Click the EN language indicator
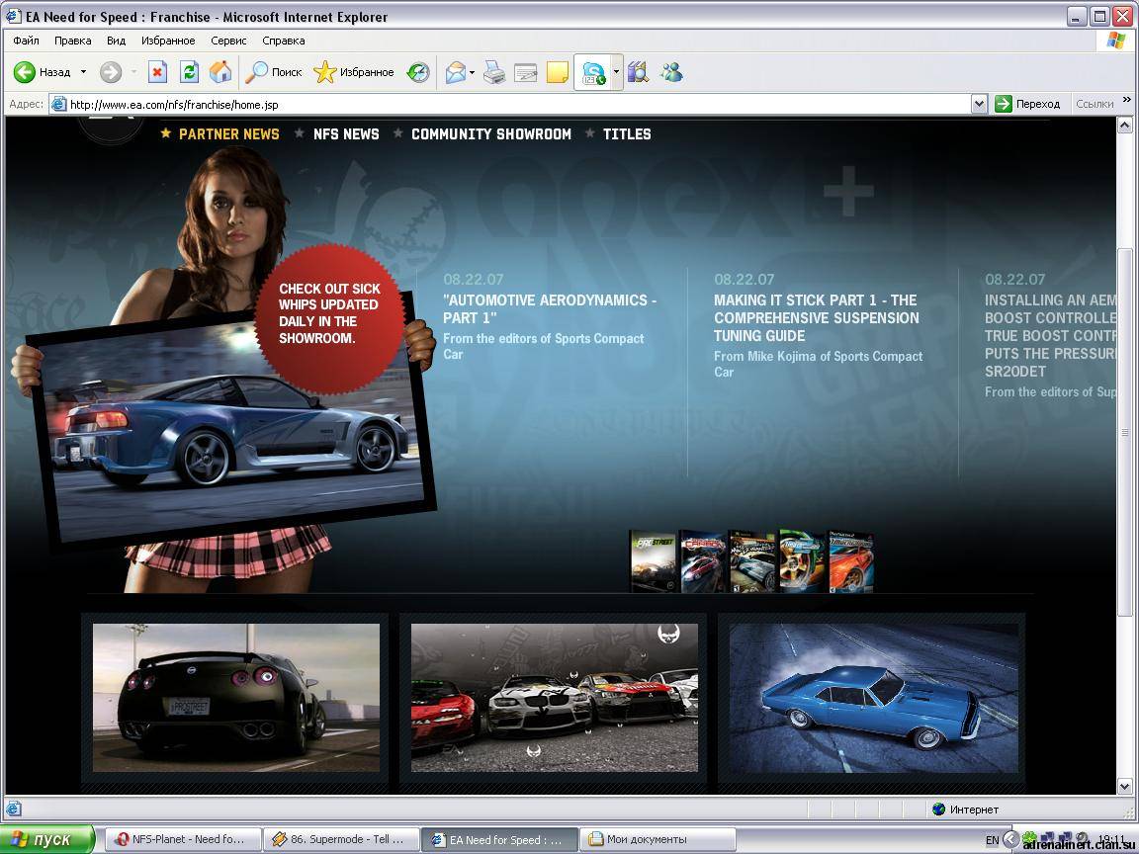This screenshot has width=1139, height=854. pyautogui.click(x=993, y=840)
